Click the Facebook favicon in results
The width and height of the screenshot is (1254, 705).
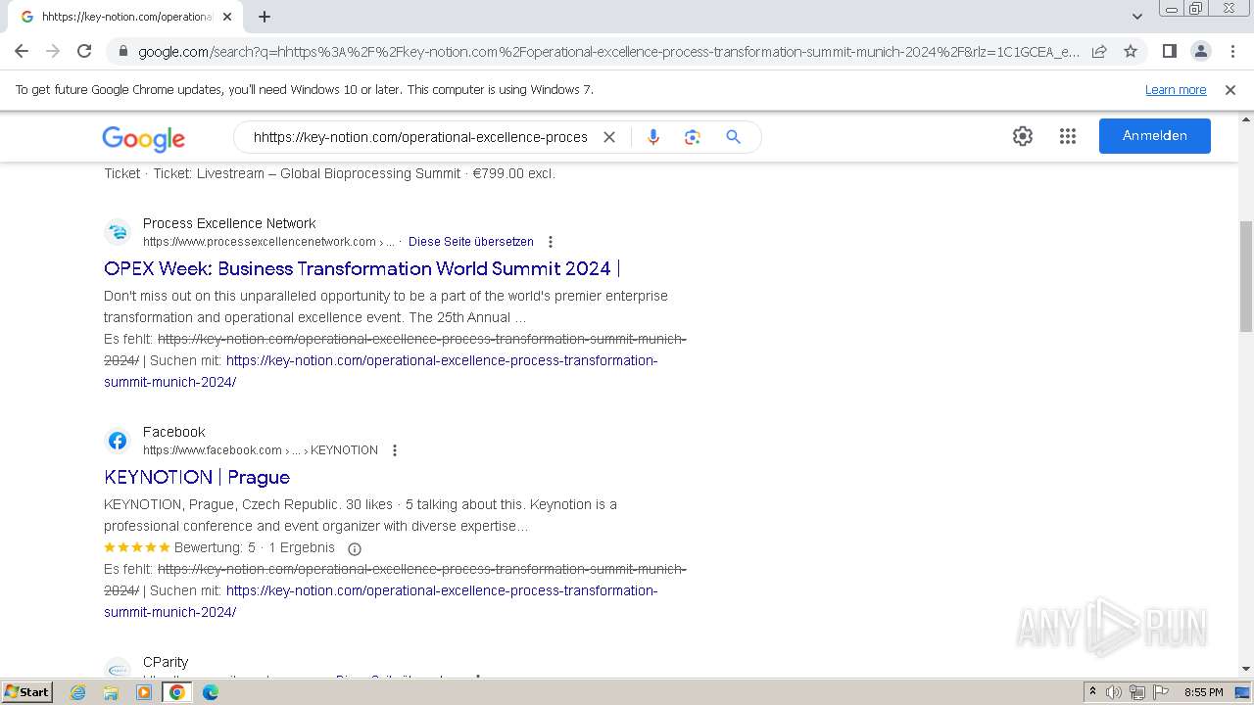tap(118, 441)
